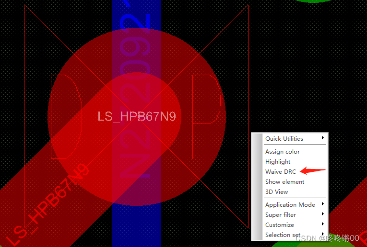Select Highlight in the context menu

295,161
